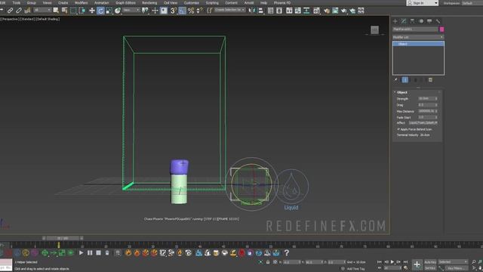Pause the Phoenix FD simulation

pos(90,253)
